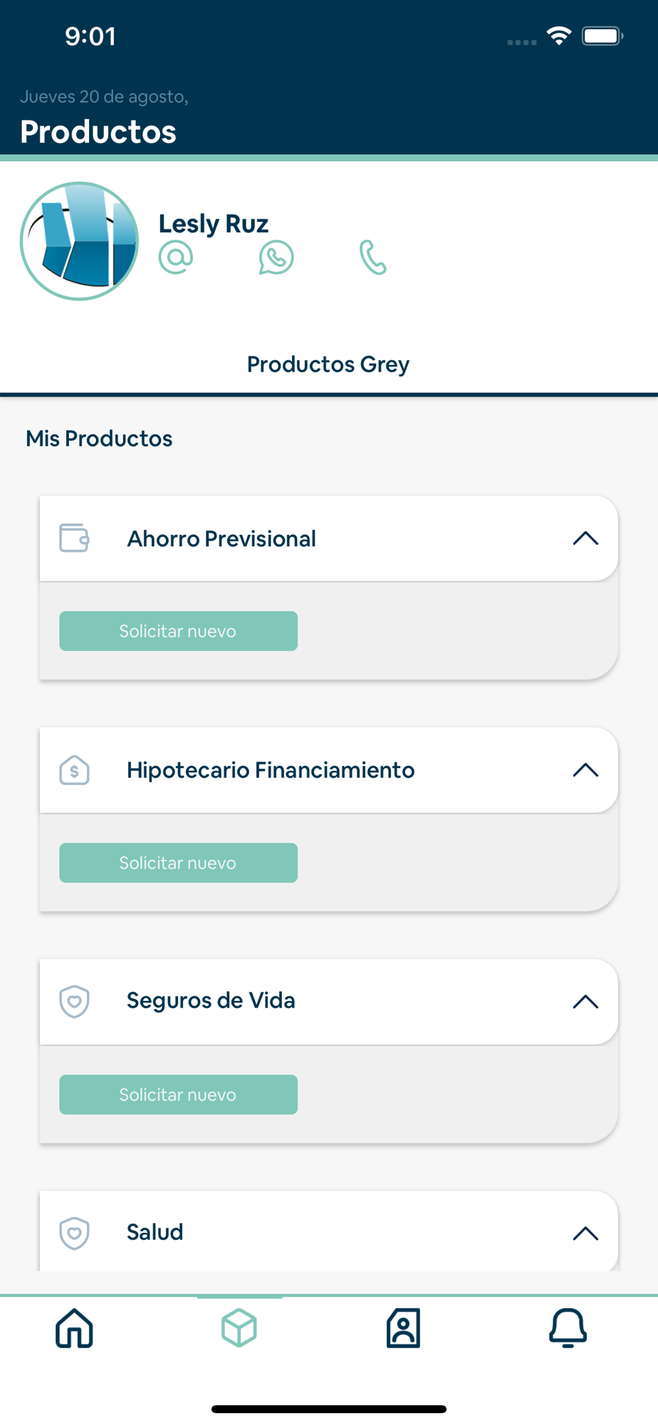
Task: Tap the email at-sign contact icon
Action: pos(176,257)
